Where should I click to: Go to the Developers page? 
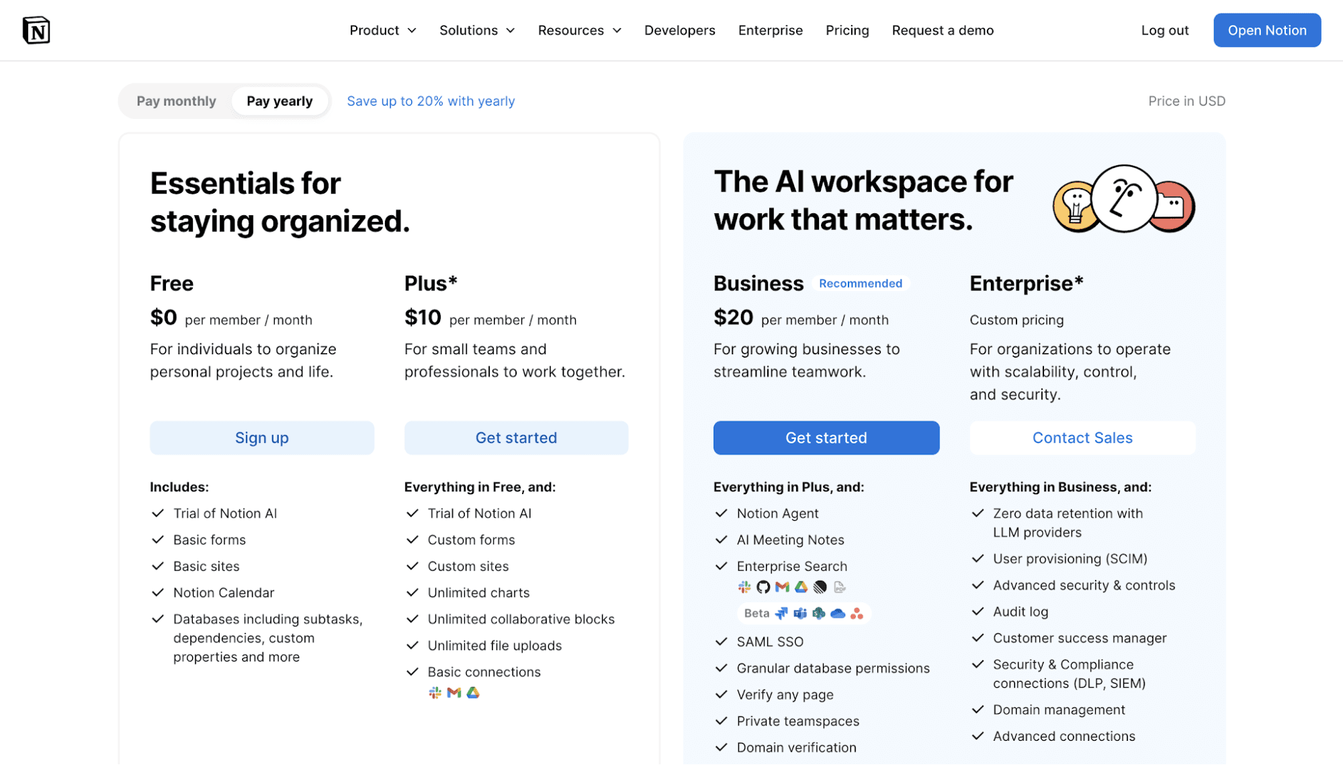680,30
